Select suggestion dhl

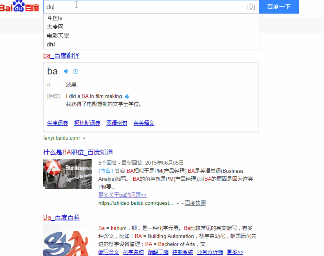coord(151,44)
